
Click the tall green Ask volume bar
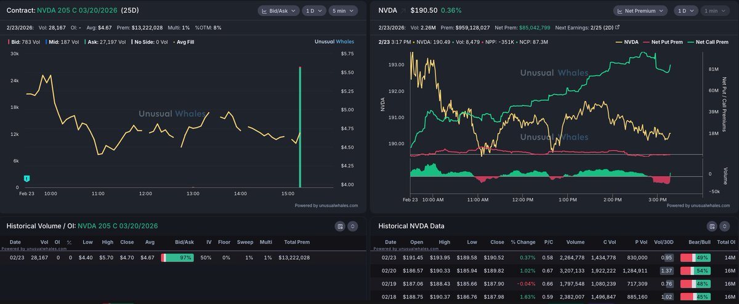point(300,127)
